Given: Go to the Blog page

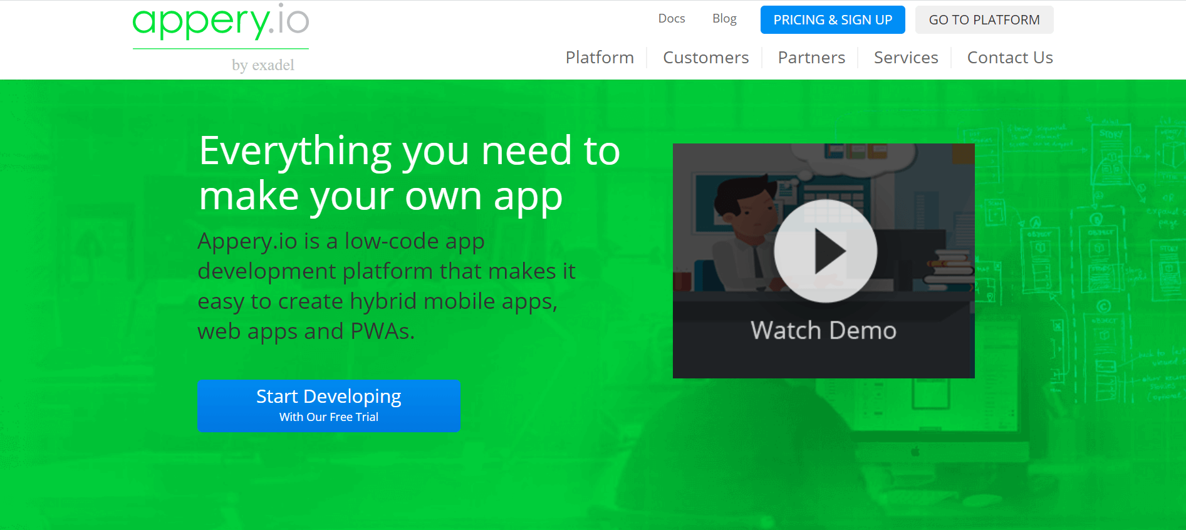Looking at the screenshot, I should [x=724, y=19].
